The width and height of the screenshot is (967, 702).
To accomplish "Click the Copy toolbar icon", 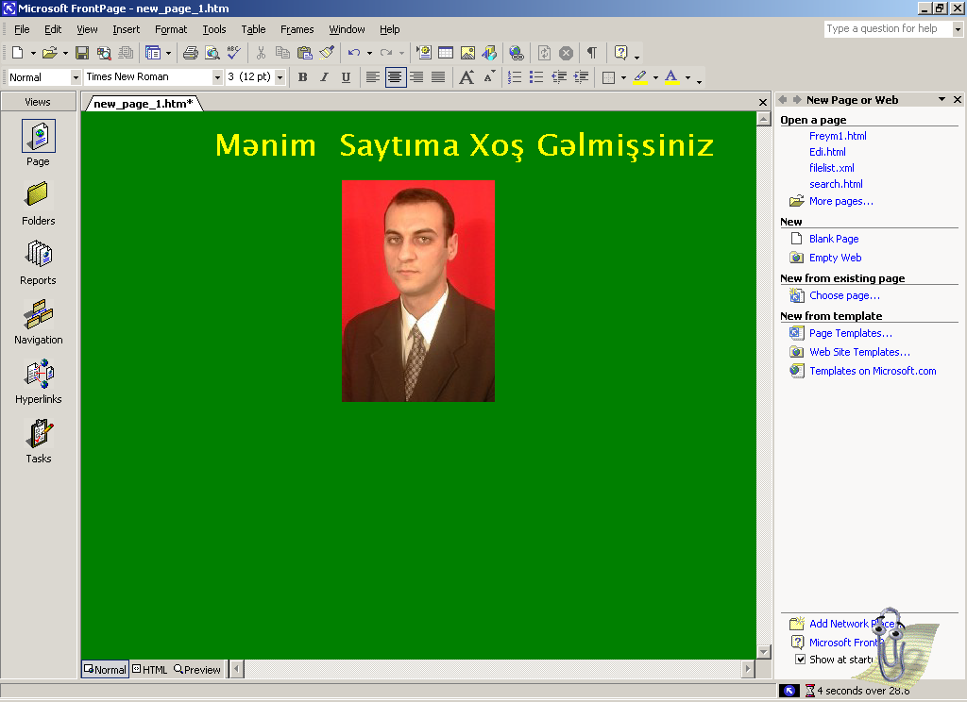I will [x=282, y=53].
